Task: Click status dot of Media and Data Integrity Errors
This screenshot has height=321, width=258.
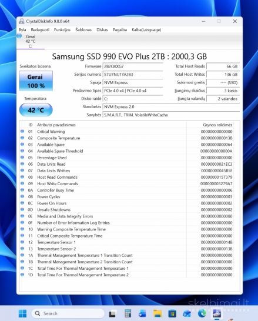Action: coord(22,216)
